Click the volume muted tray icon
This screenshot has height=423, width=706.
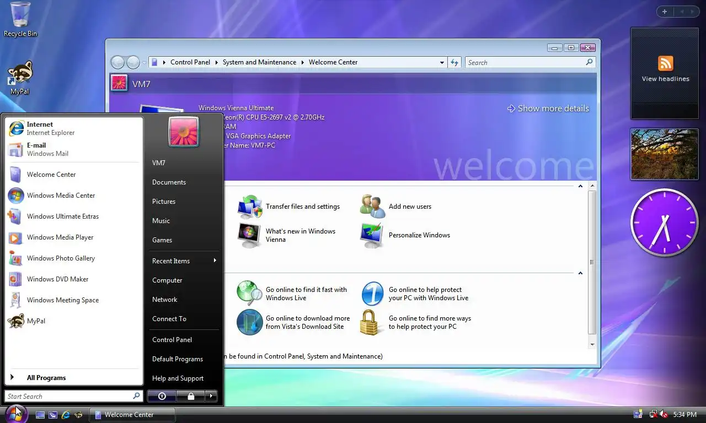pyautogui.click(x=664, y=414)
